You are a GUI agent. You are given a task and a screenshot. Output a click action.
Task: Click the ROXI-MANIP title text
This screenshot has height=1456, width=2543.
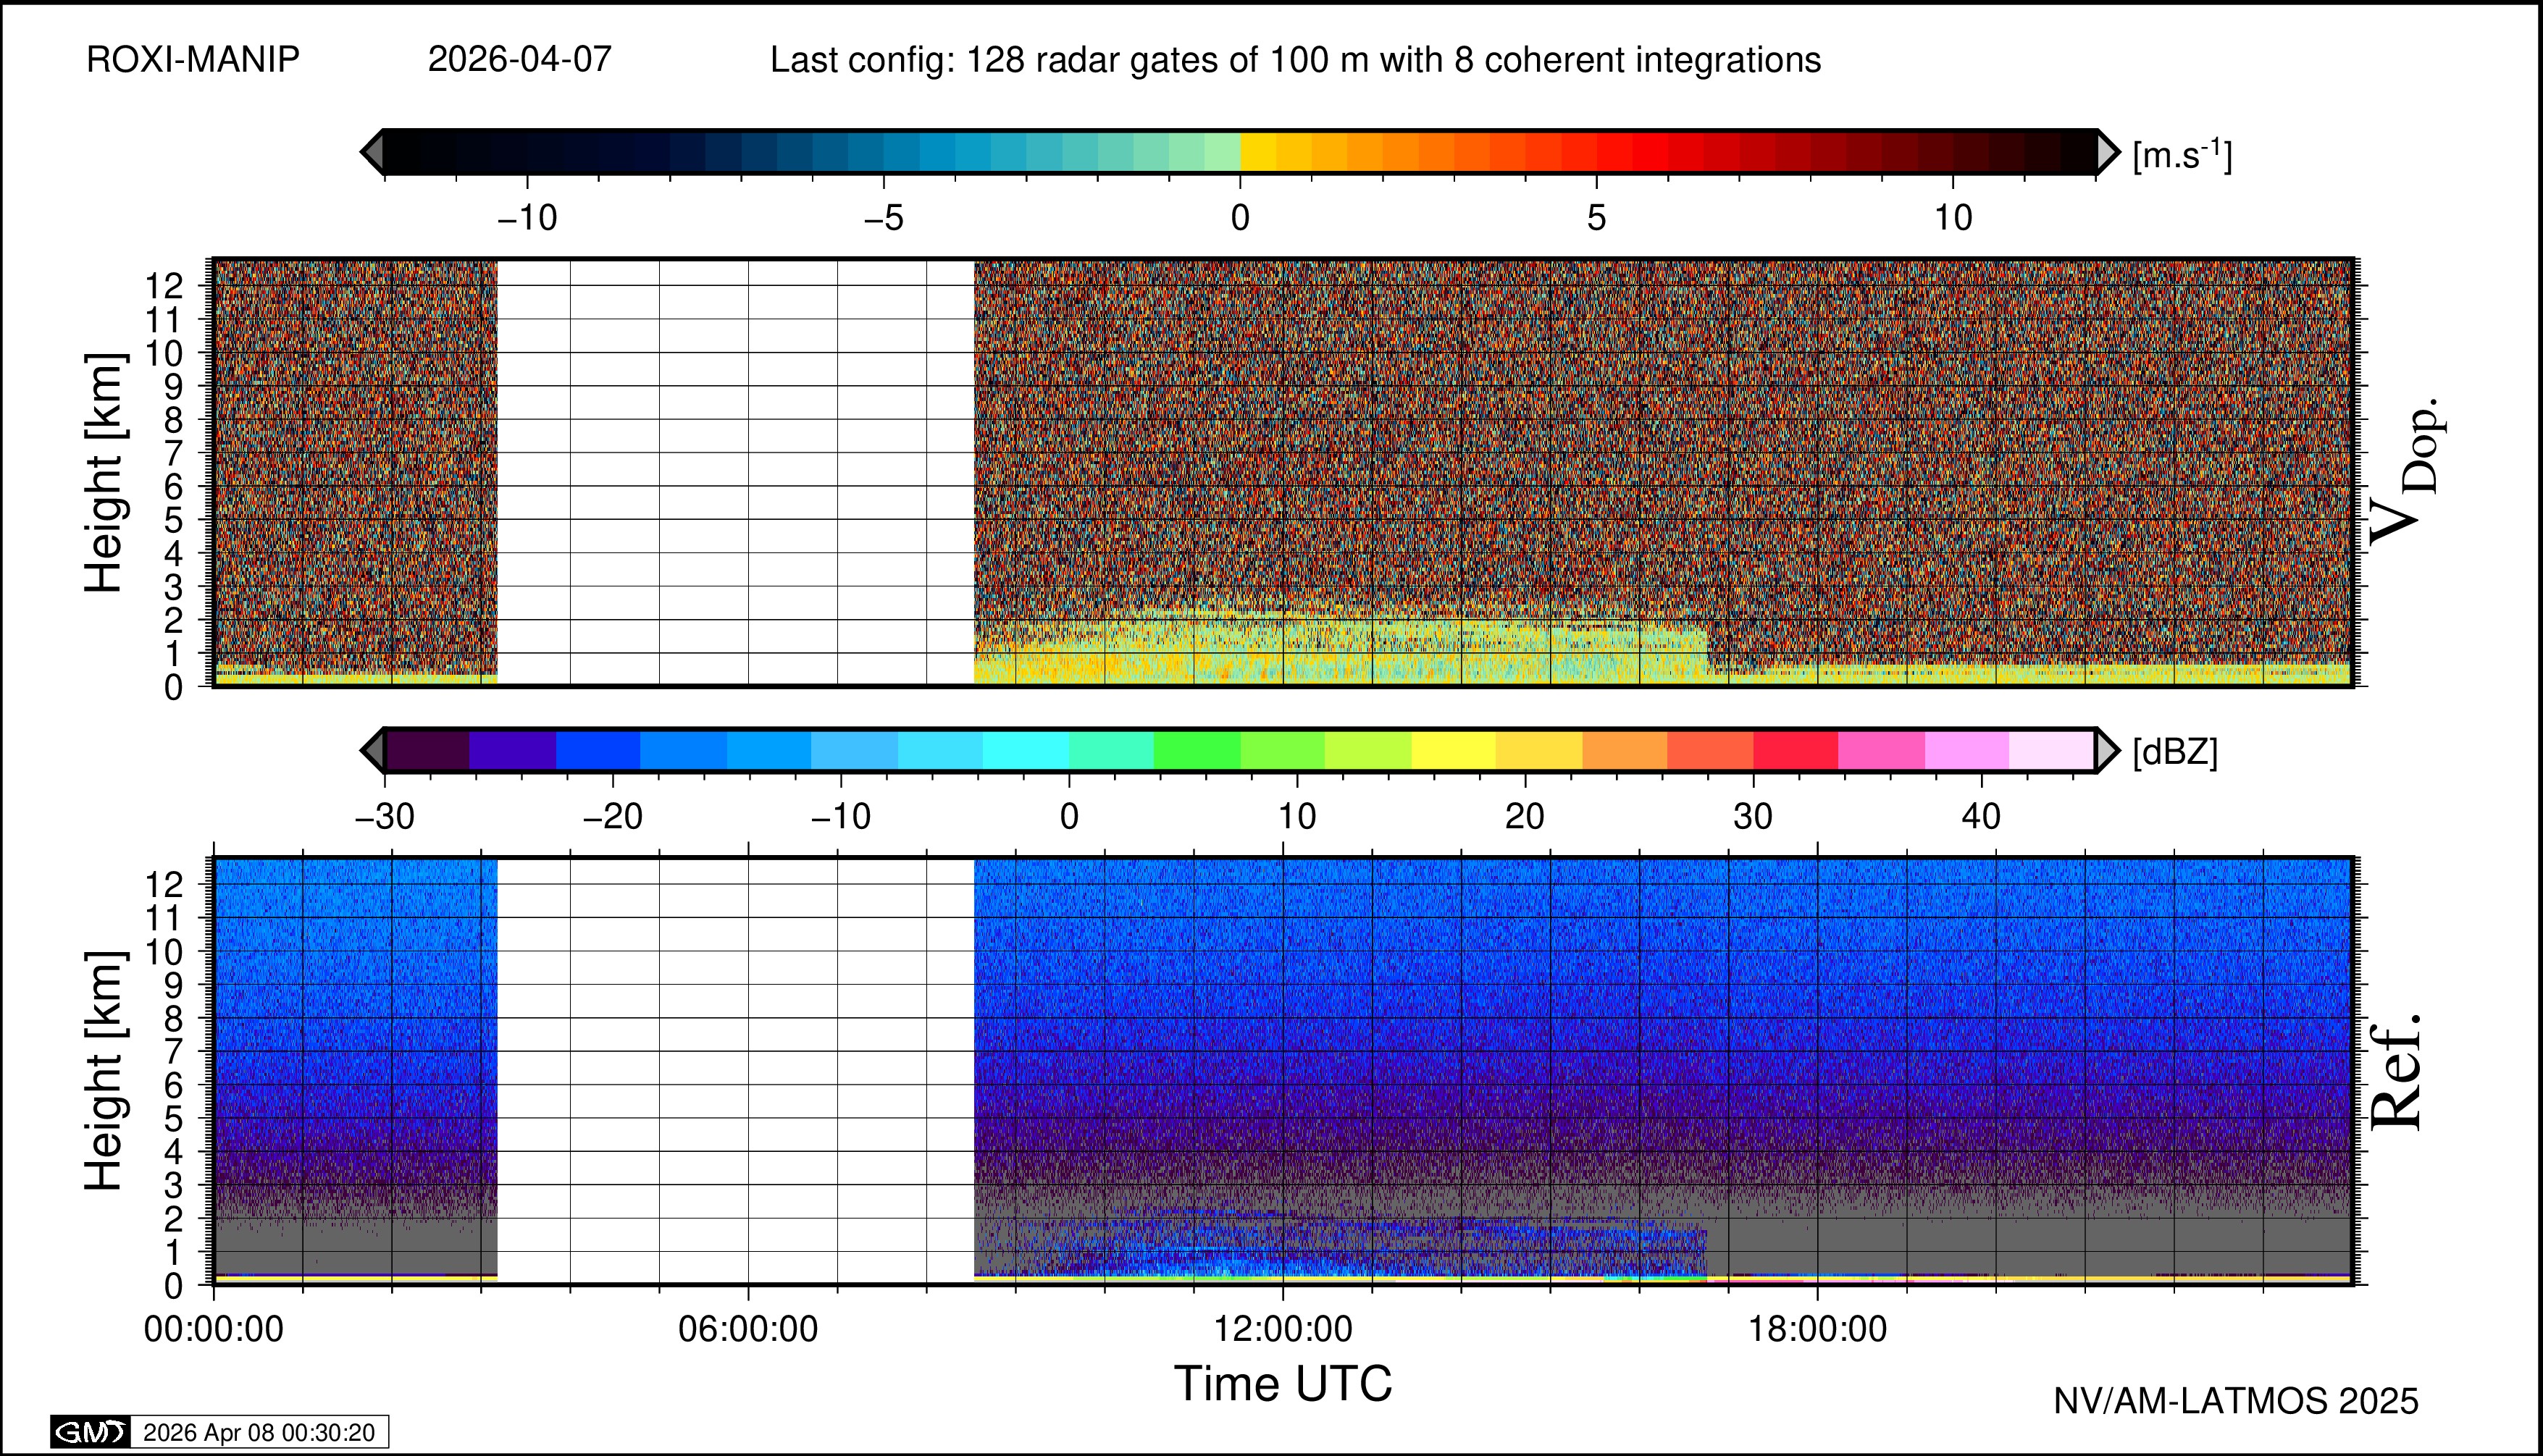193,60
